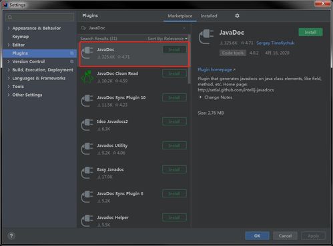
Task: Install JavaDoc Sync Plugin 8
Action: (174, 193)
